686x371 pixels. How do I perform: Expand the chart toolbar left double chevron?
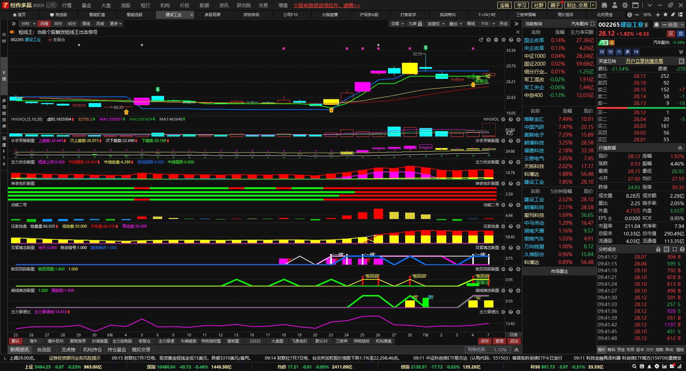14,24
